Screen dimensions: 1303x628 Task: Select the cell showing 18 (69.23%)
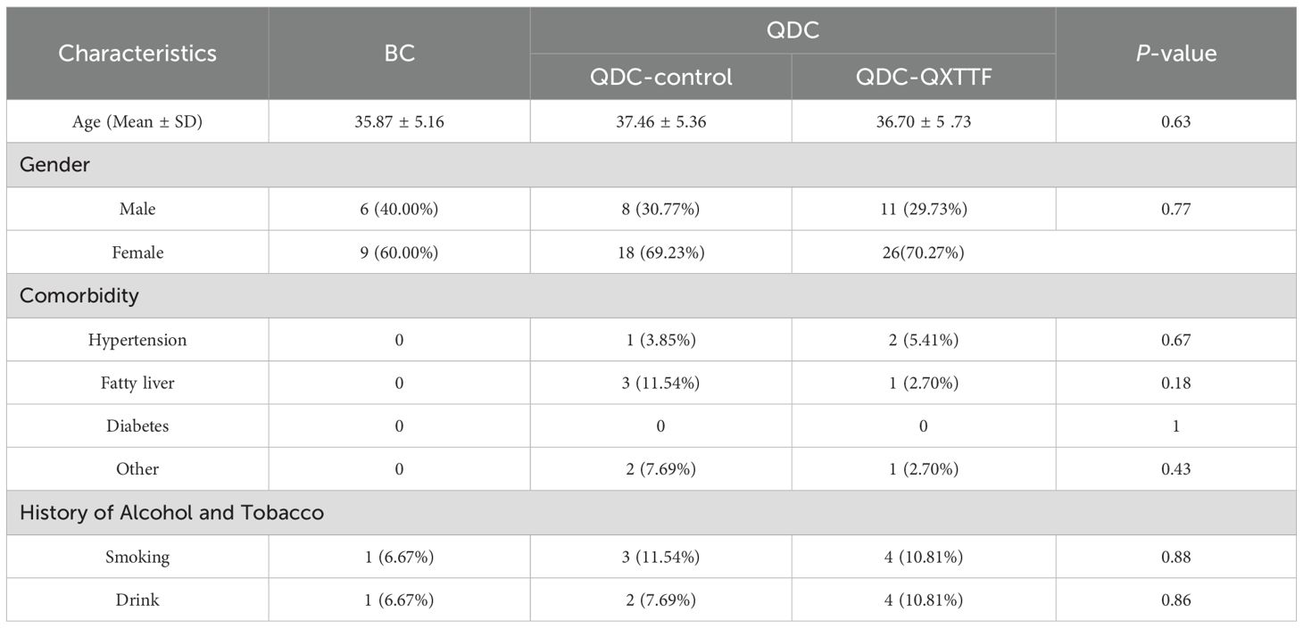660,252
